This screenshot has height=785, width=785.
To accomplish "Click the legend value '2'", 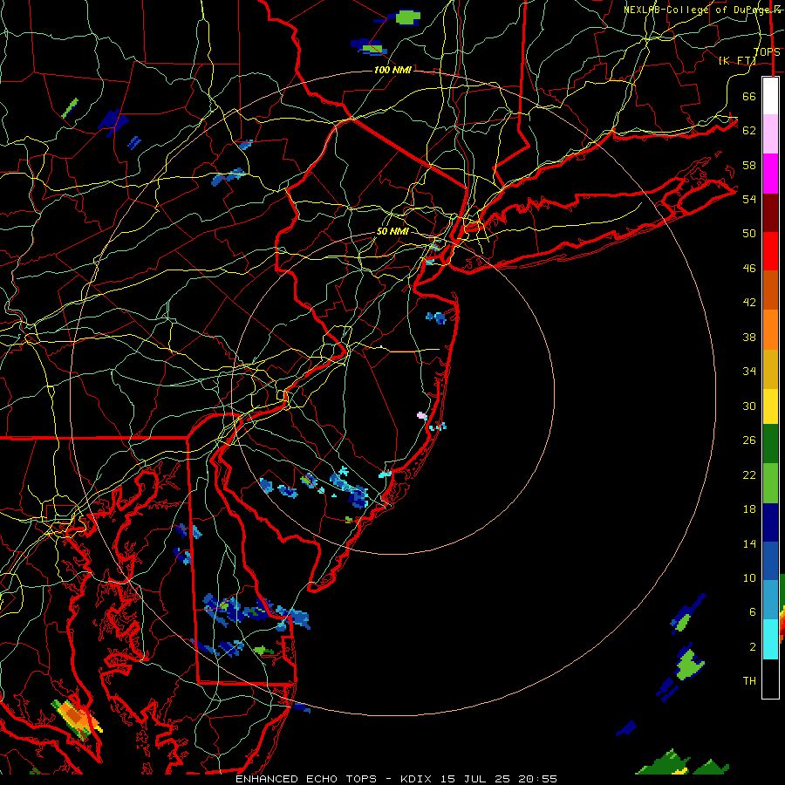I will [752, 647].
